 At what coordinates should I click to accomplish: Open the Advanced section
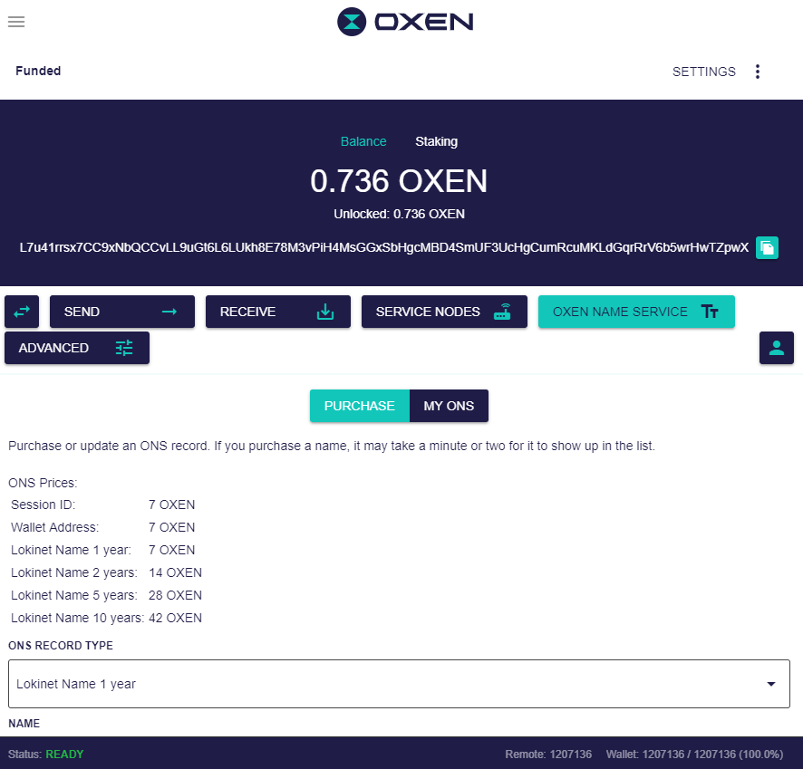coord(76,348)
